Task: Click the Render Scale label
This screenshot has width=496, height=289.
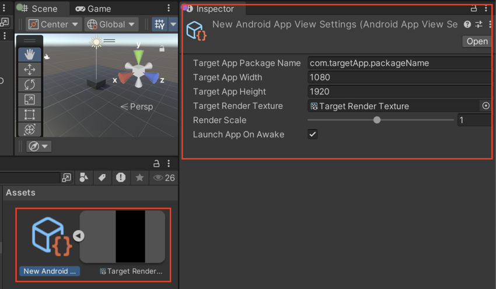Action: click(x=219, y=121)
